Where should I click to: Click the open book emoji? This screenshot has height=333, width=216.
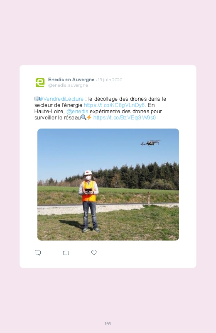[x=37, y=99]
